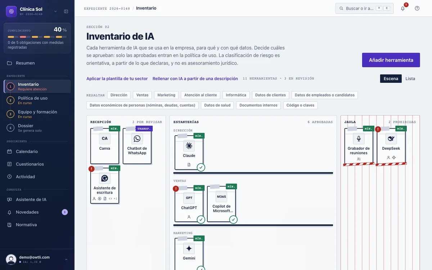The image size is (432, 270).
Task: Click the person data icon on ChatGPT card
Action: click(x=189, y=217)
